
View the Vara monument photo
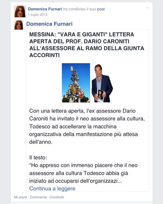pos(76,83)
